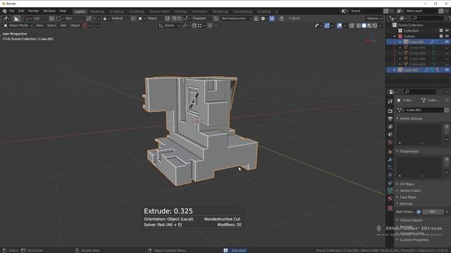
Task: Open the Object surface dropdown
Action: (x=149, y=18)
